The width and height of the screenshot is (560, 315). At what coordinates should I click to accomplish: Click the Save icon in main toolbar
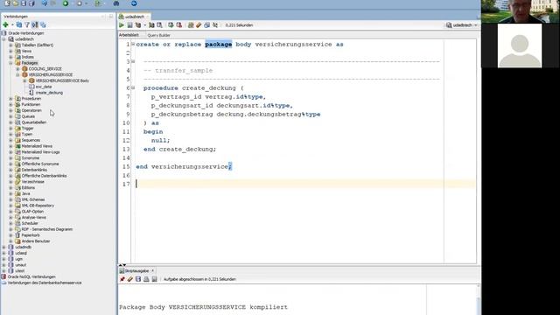point(24,3)
